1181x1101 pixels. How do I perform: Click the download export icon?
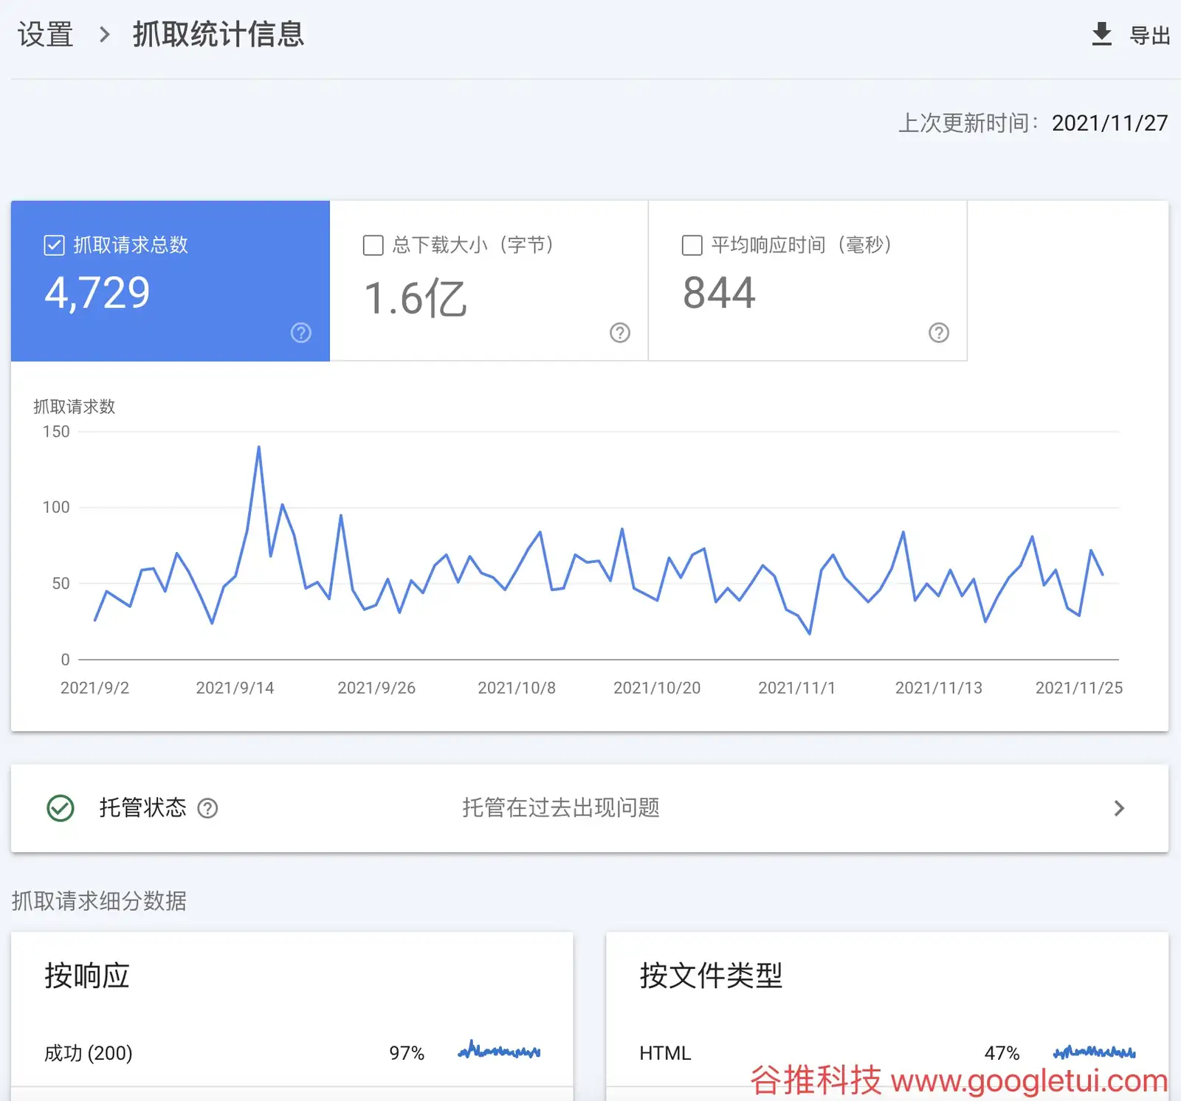pyautogui.click(x=1101, y=34)
